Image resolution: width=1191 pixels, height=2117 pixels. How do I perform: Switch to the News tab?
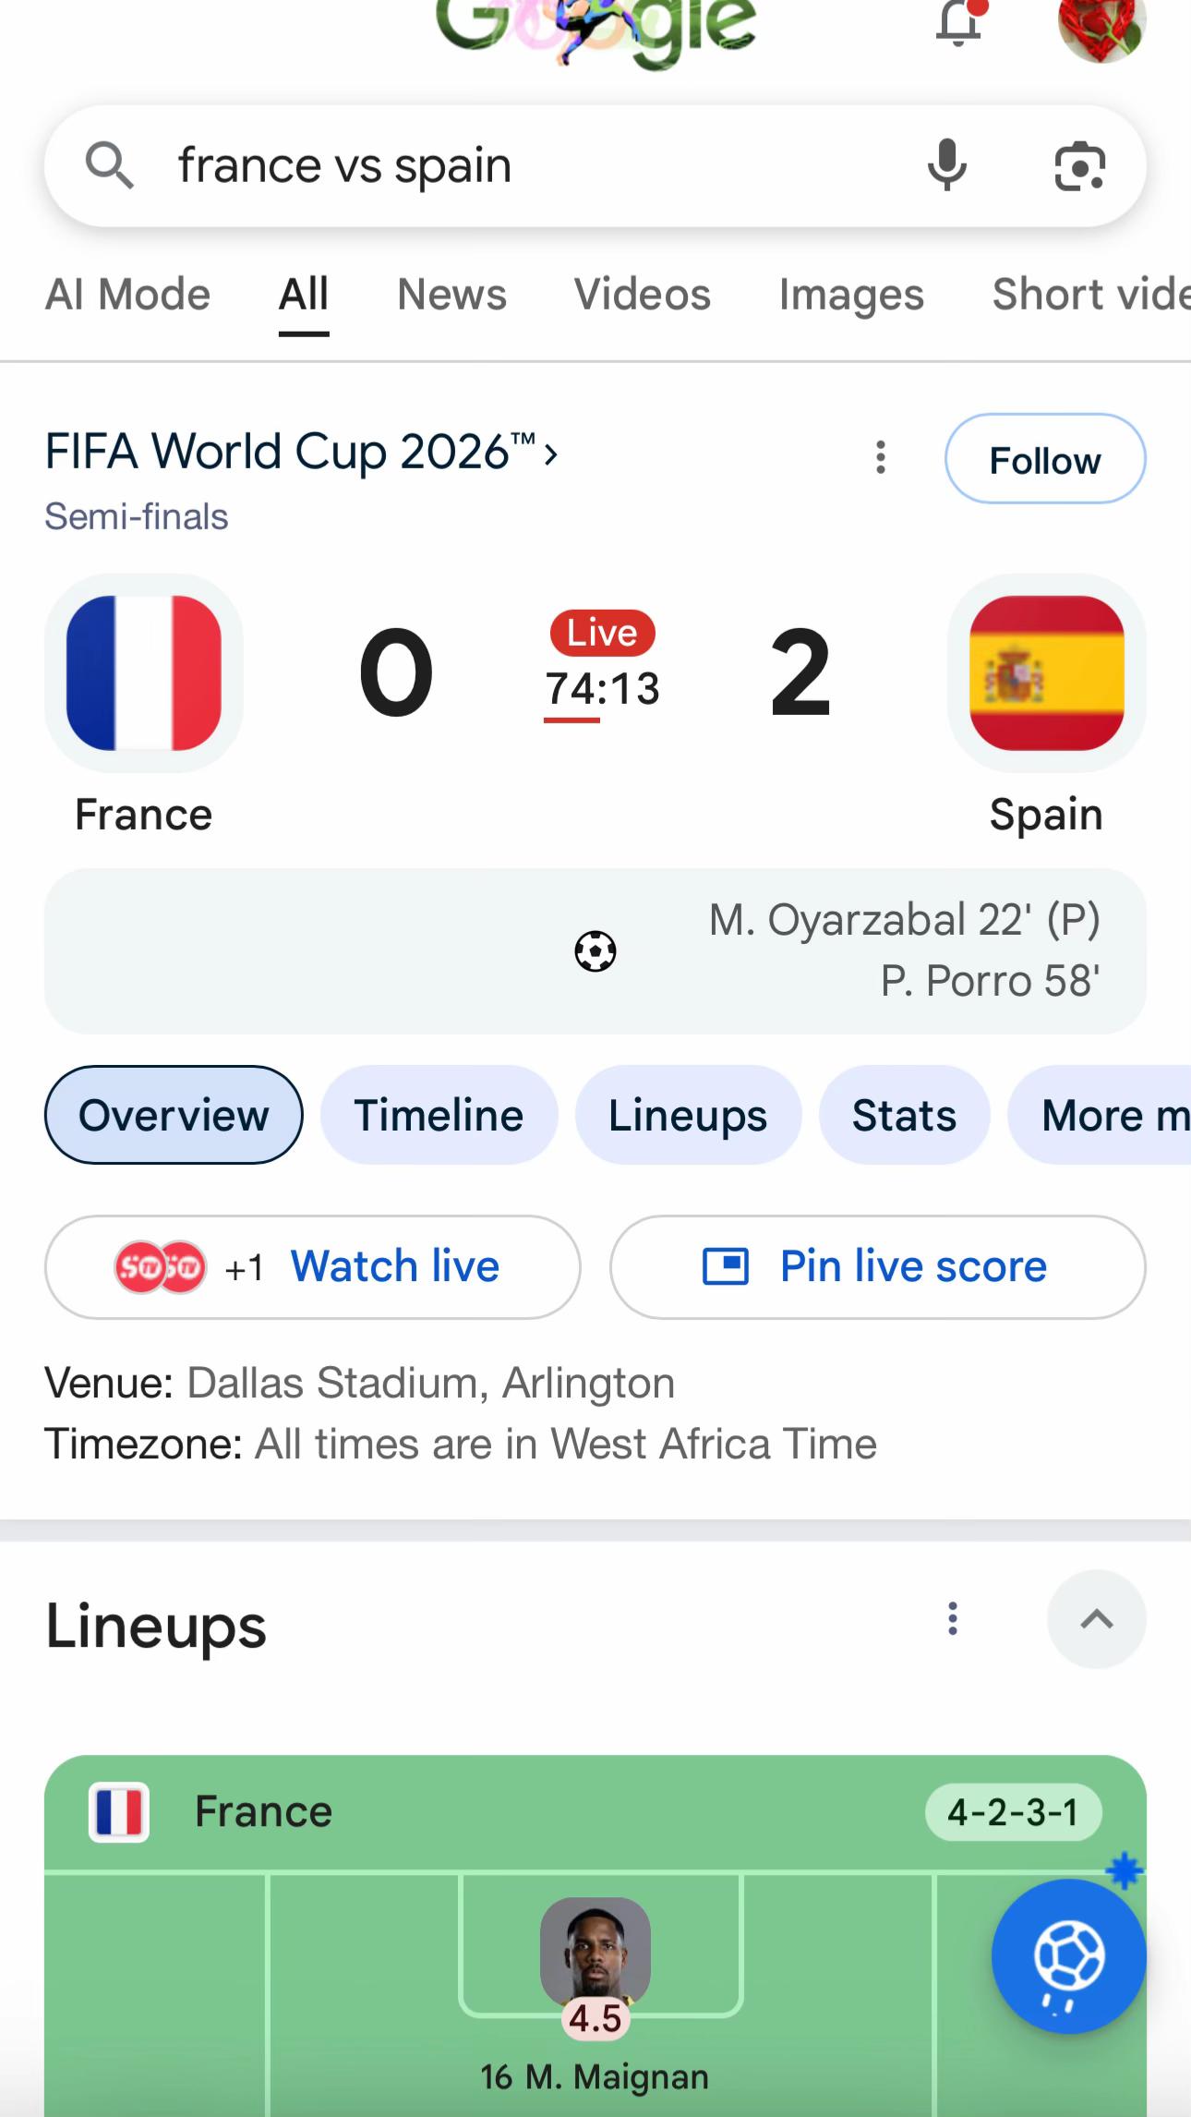pos(451,295)
